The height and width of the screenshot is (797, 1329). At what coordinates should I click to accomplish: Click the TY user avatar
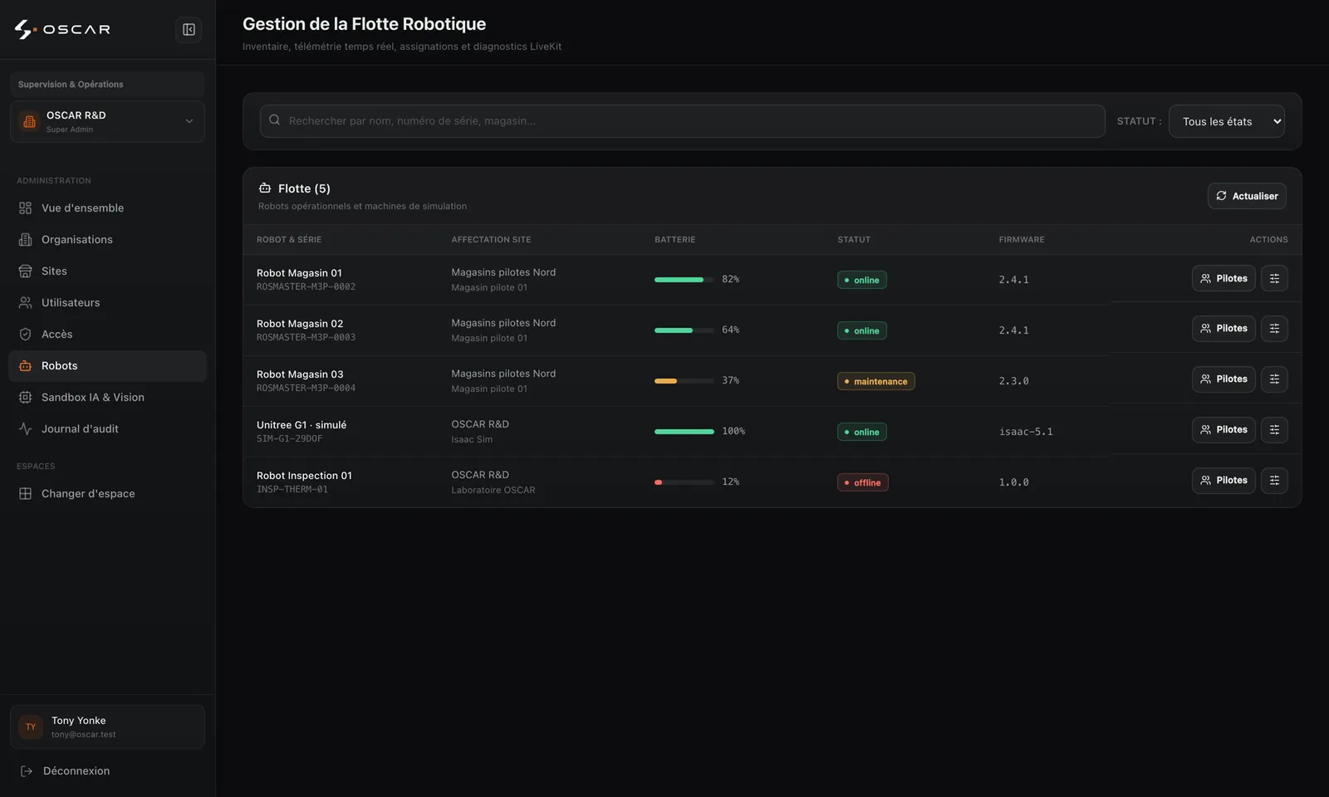(x=31, y=727)
